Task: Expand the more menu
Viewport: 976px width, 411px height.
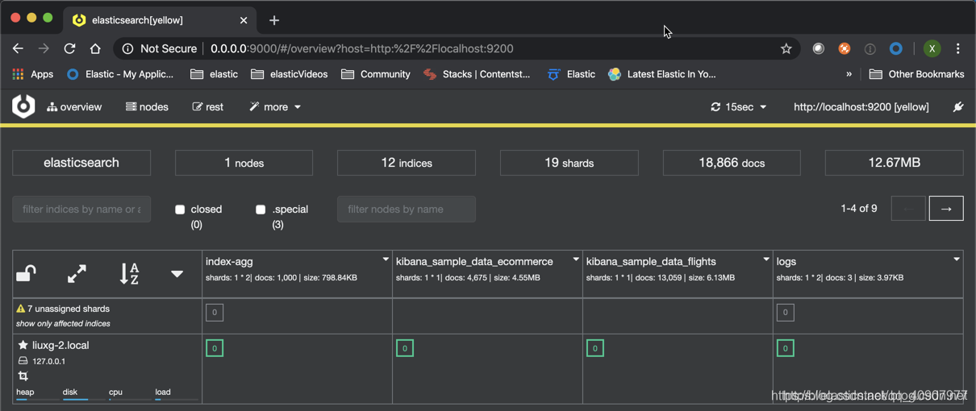Action: point(275,106)
